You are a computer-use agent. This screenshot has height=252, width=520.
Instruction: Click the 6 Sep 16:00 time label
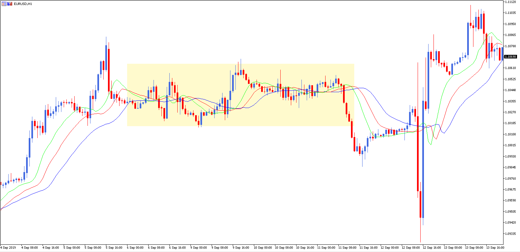point(177,247)
